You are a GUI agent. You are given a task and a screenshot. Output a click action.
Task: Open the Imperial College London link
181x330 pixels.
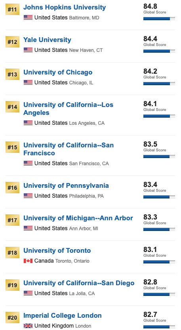pos(63,315)
